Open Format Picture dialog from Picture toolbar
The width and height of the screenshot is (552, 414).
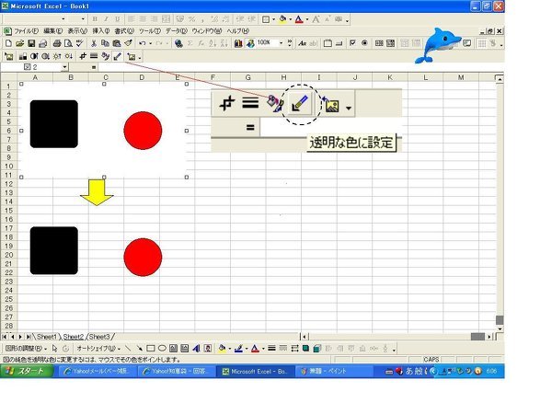[x=105, y=56]
